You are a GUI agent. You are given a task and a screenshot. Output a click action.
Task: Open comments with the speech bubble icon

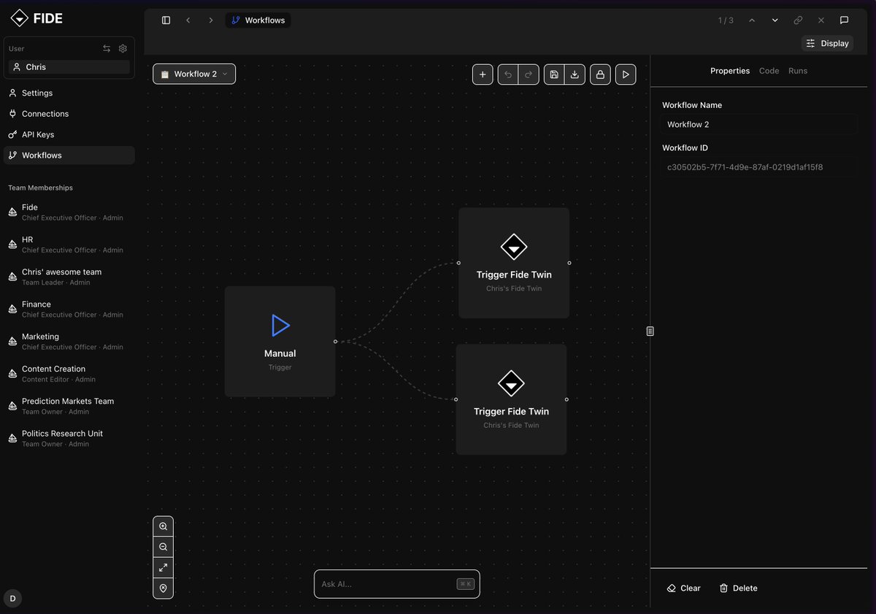845,20
